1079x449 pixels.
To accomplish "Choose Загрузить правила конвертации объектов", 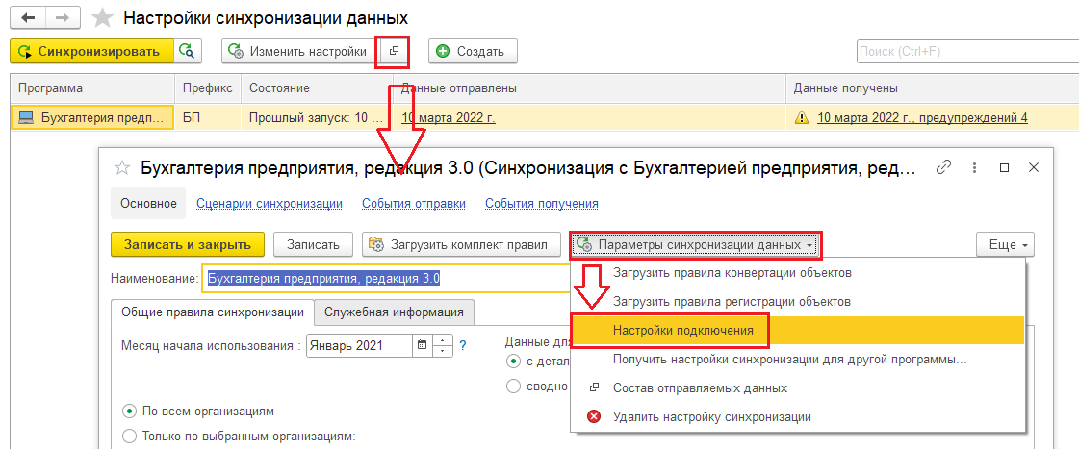I will tap(798, 272).
